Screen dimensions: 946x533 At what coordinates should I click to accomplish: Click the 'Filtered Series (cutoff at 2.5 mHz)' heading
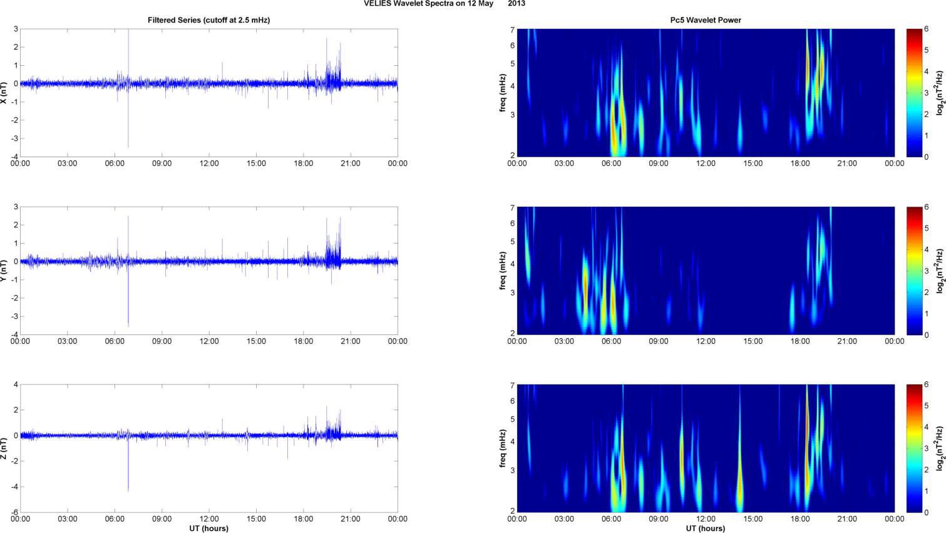pos(209,20)
